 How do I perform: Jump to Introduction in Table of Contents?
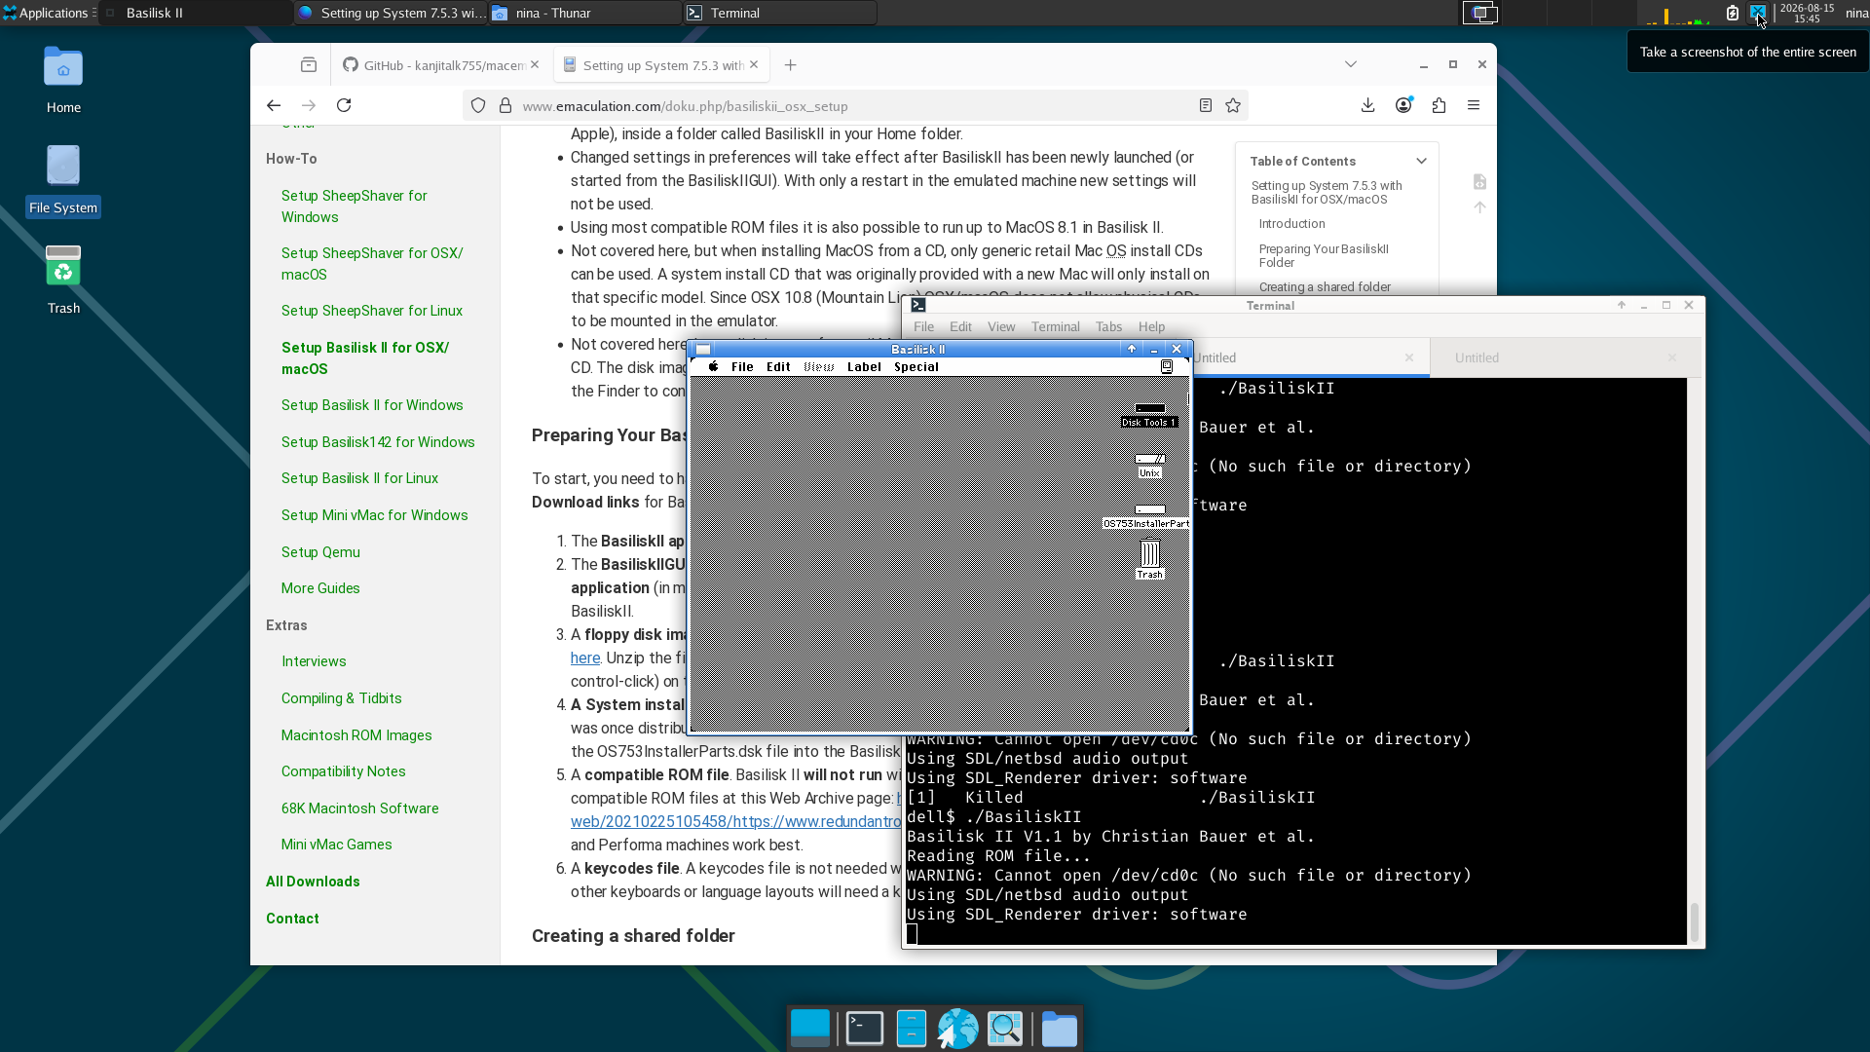(1291, 224)
